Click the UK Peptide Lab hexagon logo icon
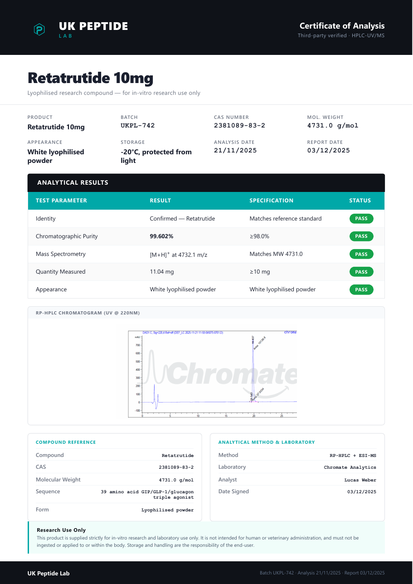The height and width of the screenshot is (584, 413). coord(39,29)
